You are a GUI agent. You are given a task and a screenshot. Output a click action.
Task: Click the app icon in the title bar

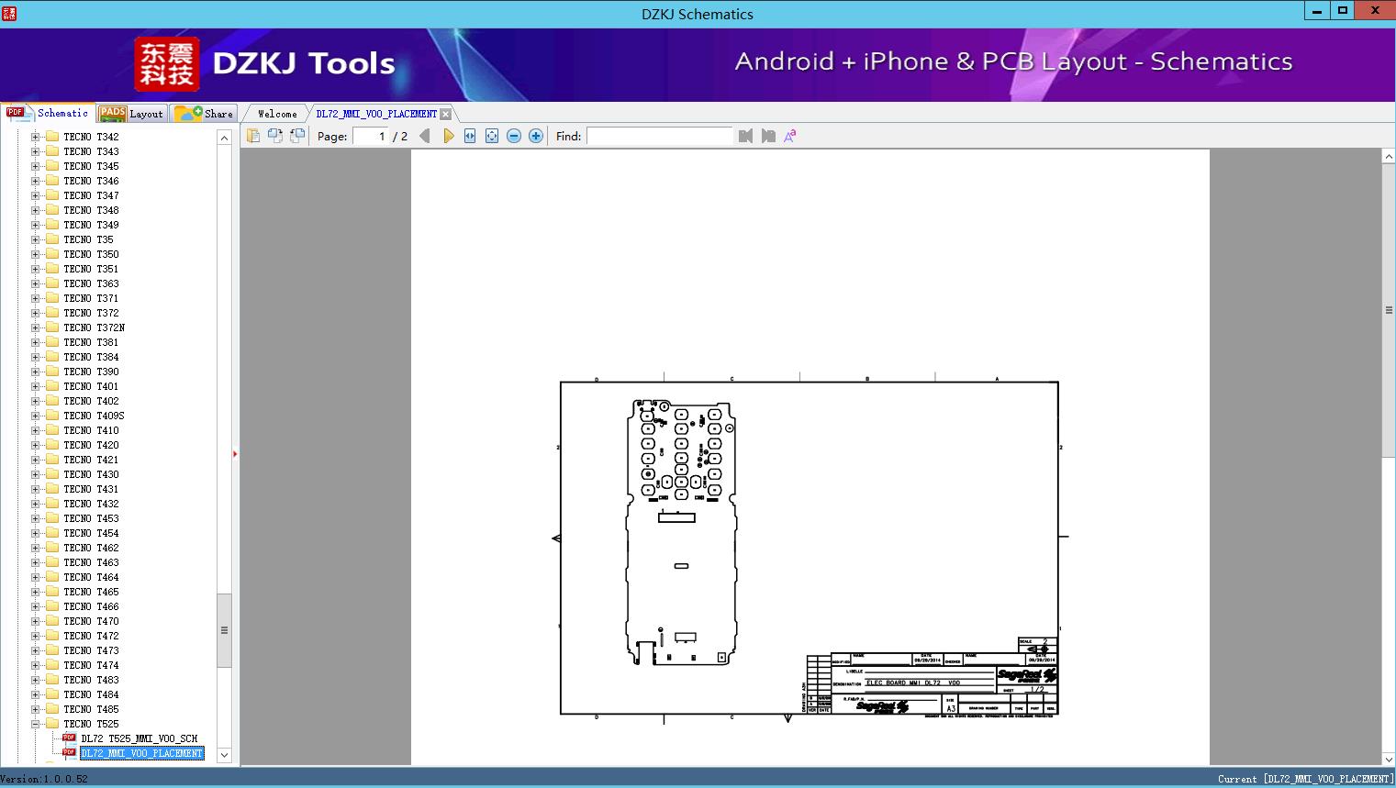(x=8, y=13)
